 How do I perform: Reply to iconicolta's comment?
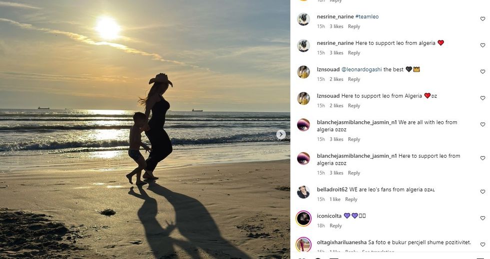[335, 226]
